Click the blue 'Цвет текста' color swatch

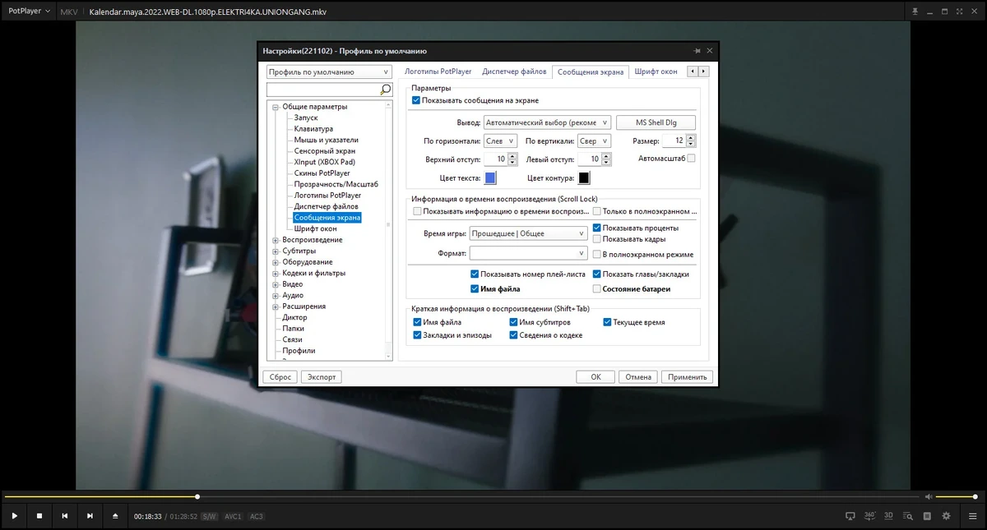pyautogui.click(x=491, y=177)
